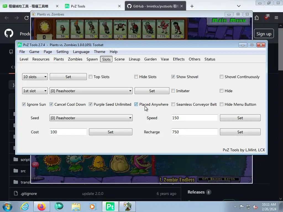
Task: Select the conehead zombie card costing 75
Action: click(x=77, y=29)
